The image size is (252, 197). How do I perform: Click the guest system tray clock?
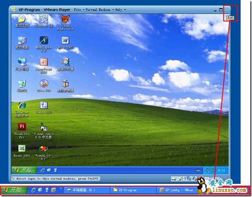pyautogui.click(x=221, y=170)
